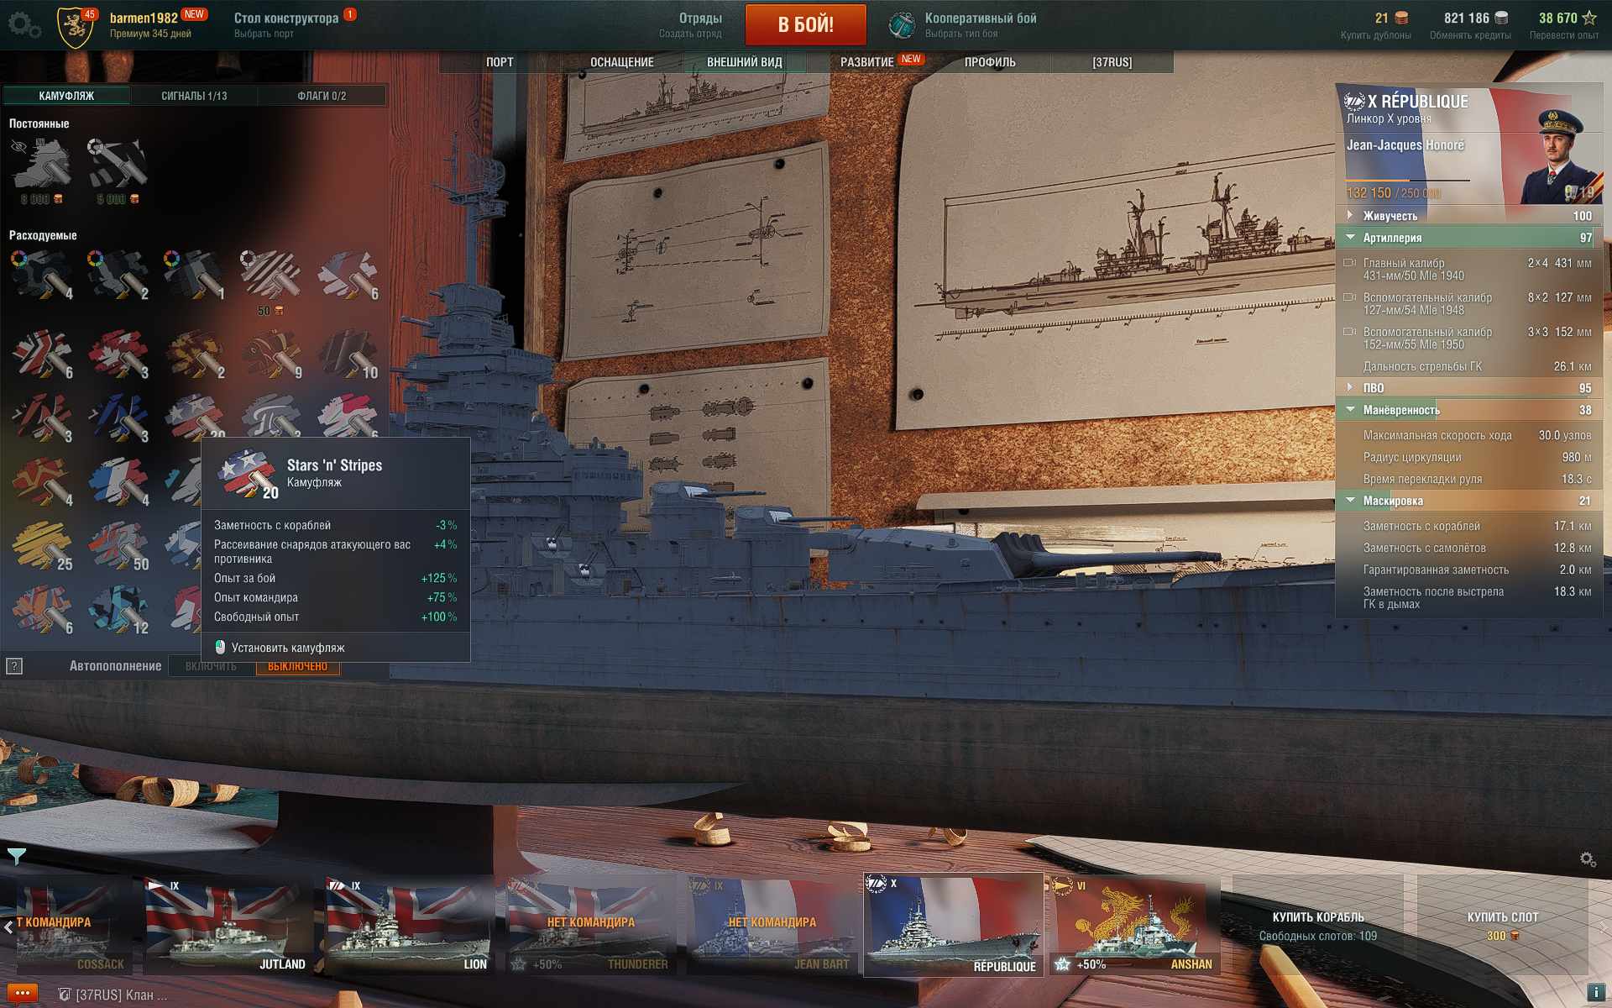This screenshot has width=1612, height=1008.
Task: Select the yellow camouflage with quantity 25
Action: coord(42,545)
